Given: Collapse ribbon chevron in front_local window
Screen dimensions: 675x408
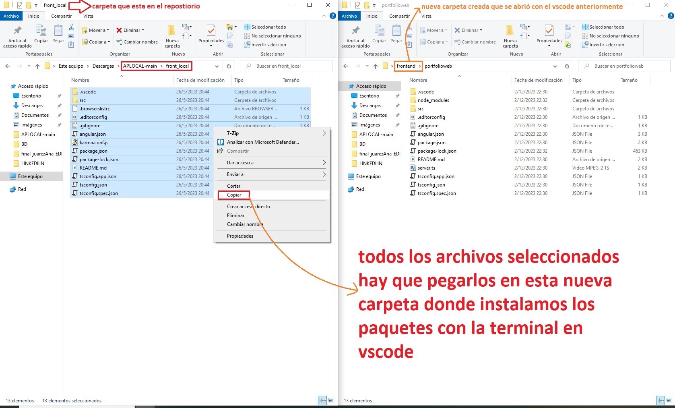Looking at the screenshot, I should pos(324,16).
